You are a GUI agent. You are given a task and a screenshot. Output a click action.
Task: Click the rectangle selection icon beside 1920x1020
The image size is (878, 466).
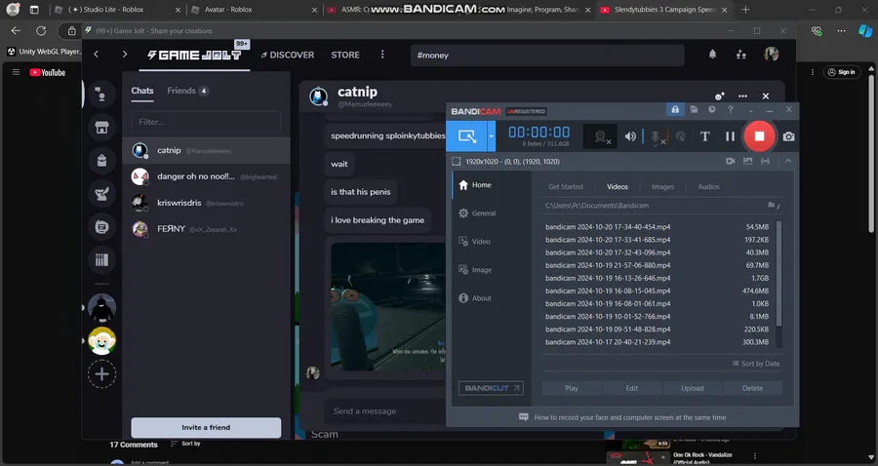point(457,161)
